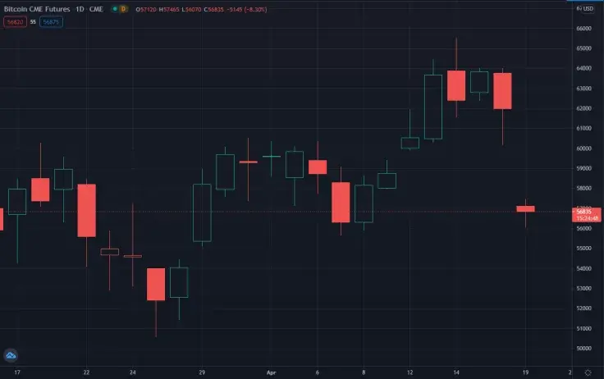Open chart settings gear in bottom-right corner
The image size is (604, 379).
[x=588, y=372]
